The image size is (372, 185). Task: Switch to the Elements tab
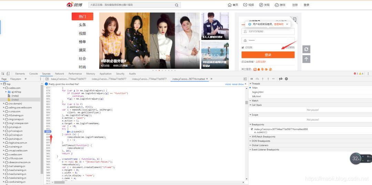point(20,74)
